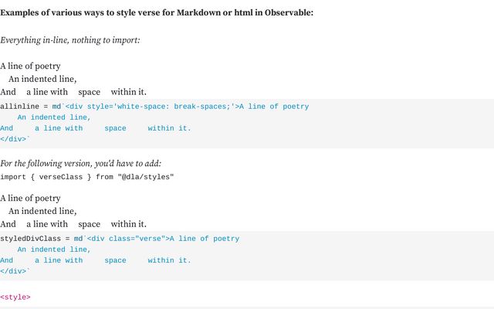Click the import verseClass code line
494x309 pixels.
pyautogui.click(x=87, y=177)
